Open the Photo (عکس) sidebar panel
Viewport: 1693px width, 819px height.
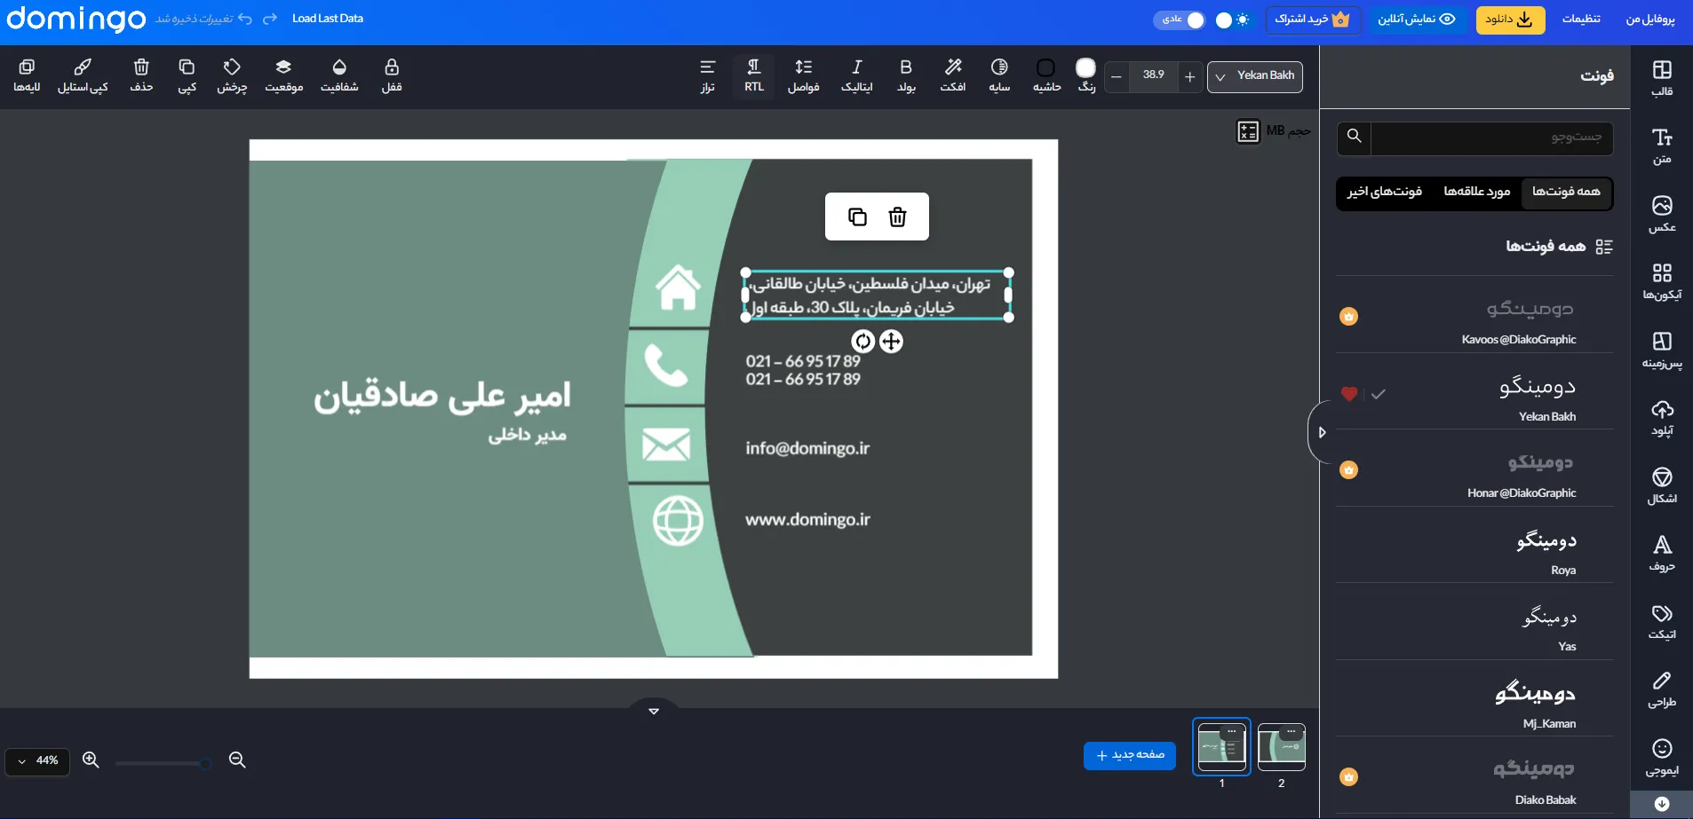click(x=1662, y=214)
